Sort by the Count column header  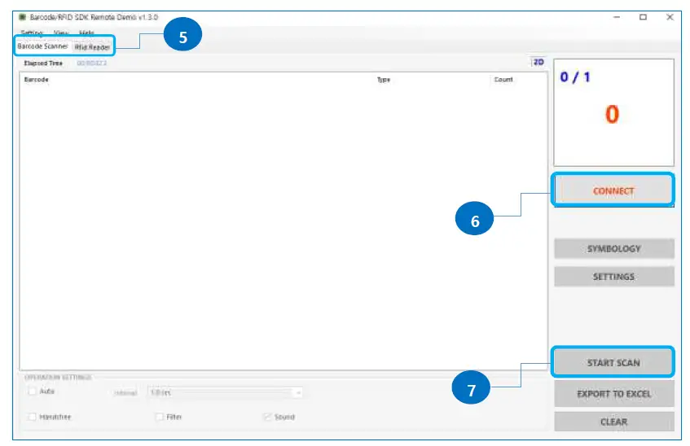[x=503, y=80]
